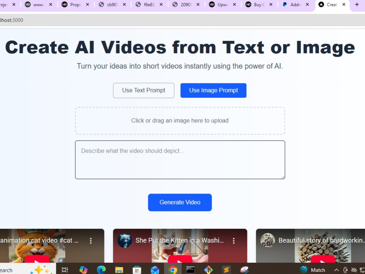365x274 pixels.
Task: Close the '2090' tab
Action: pyautogui.click(x=198, y=4)
